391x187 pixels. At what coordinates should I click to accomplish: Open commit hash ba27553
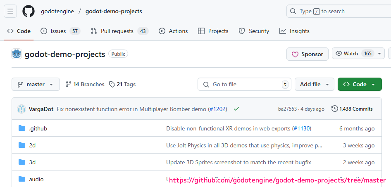point(288,109)
